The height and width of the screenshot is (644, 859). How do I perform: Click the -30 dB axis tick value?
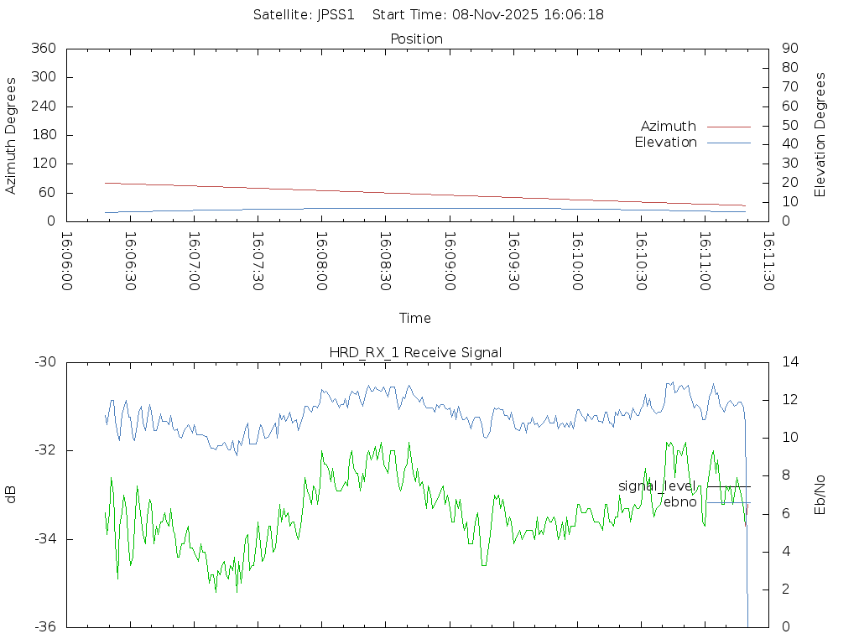tap(44, 362)
